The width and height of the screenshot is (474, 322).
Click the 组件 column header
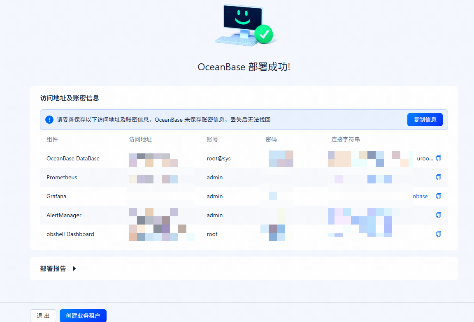click(x=52, y=139)
